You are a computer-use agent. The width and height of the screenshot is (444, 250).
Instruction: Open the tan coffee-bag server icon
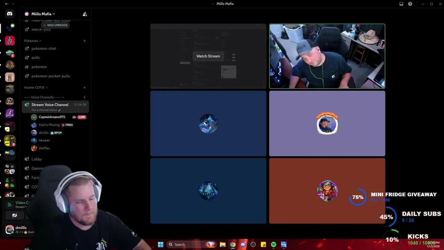click(x=10, y=77)
